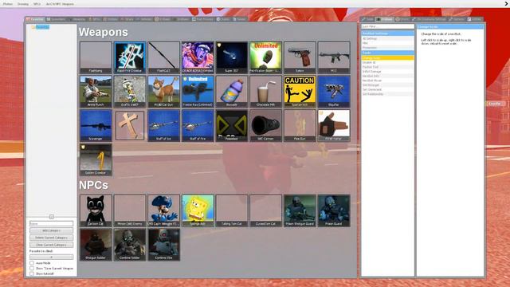Click the tool search filter field

pos(388,26)
